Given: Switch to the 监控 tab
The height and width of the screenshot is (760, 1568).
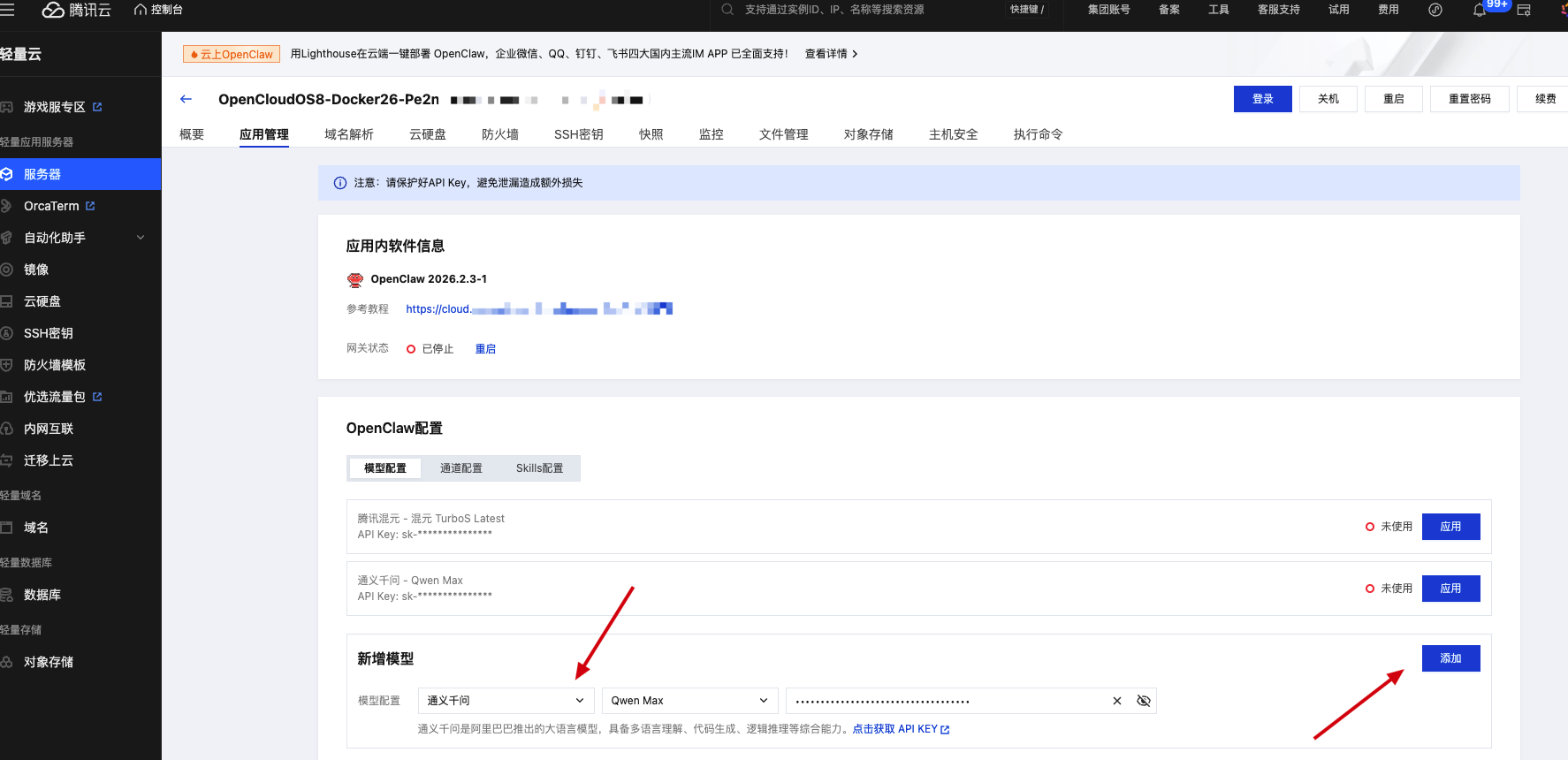Looking at the screenshot, I should tap(712, 134).
